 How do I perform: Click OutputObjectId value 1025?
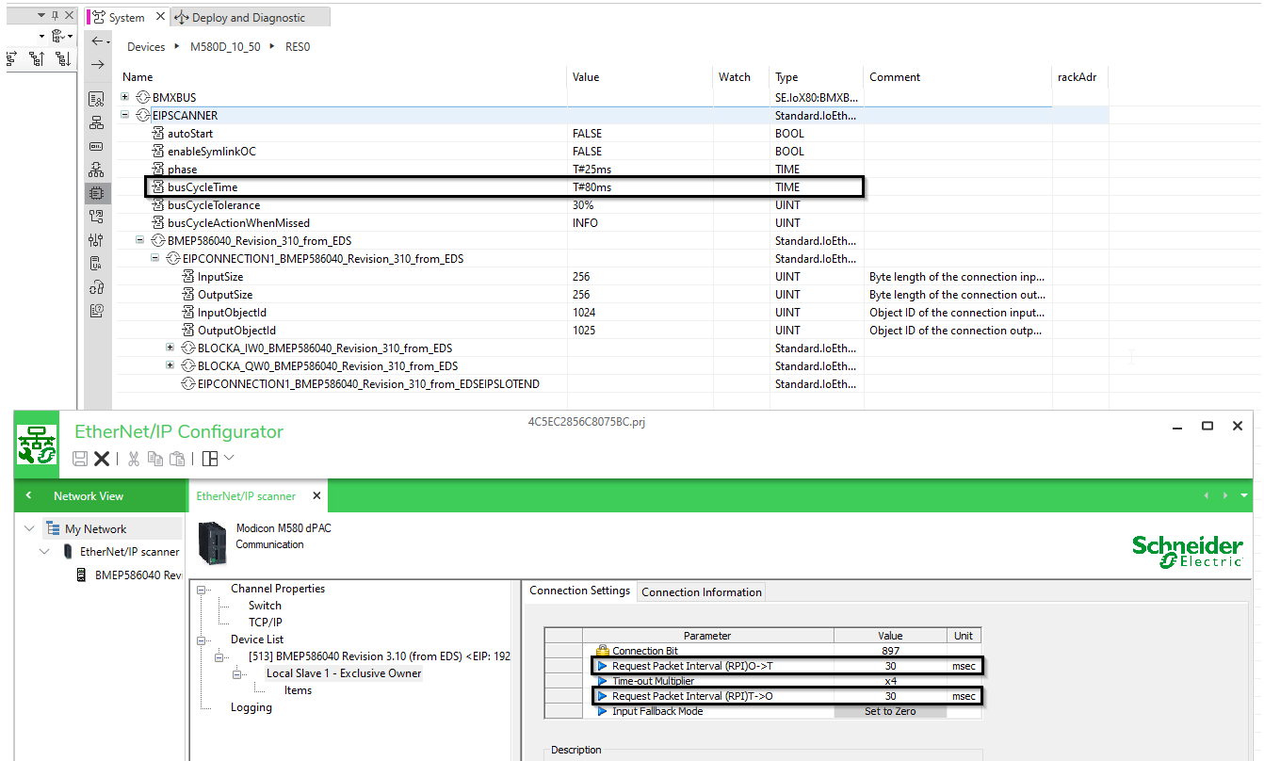point(584,331)
